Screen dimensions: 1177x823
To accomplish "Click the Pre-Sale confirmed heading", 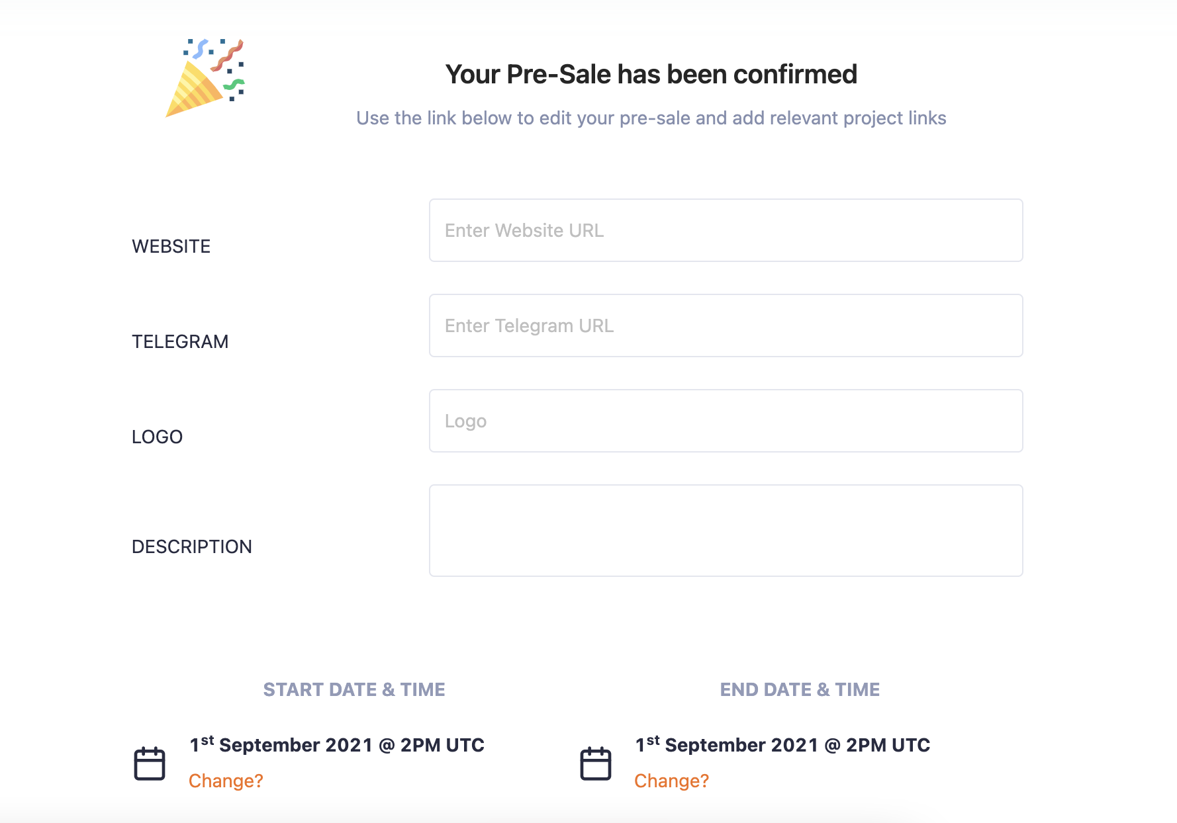I will (651, 74).
